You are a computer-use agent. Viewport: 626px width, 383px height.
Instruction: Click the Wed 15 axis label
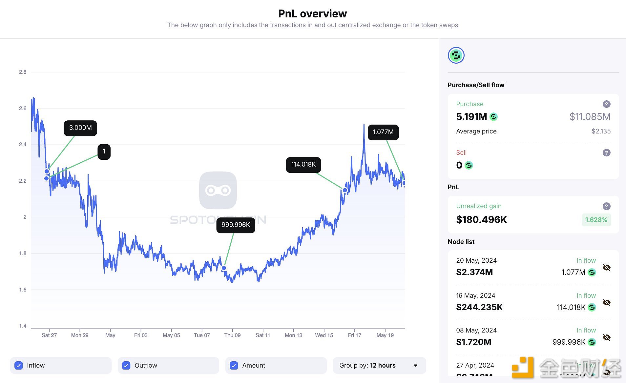324,335
